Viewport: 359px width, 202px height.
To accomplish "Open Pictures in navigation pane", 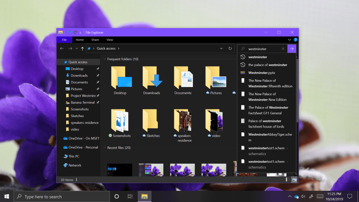I will coord(76,89).
